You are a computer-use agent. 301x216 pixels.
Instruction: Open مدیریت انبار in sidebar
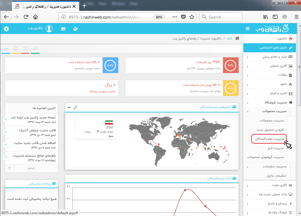pos(276,148)
